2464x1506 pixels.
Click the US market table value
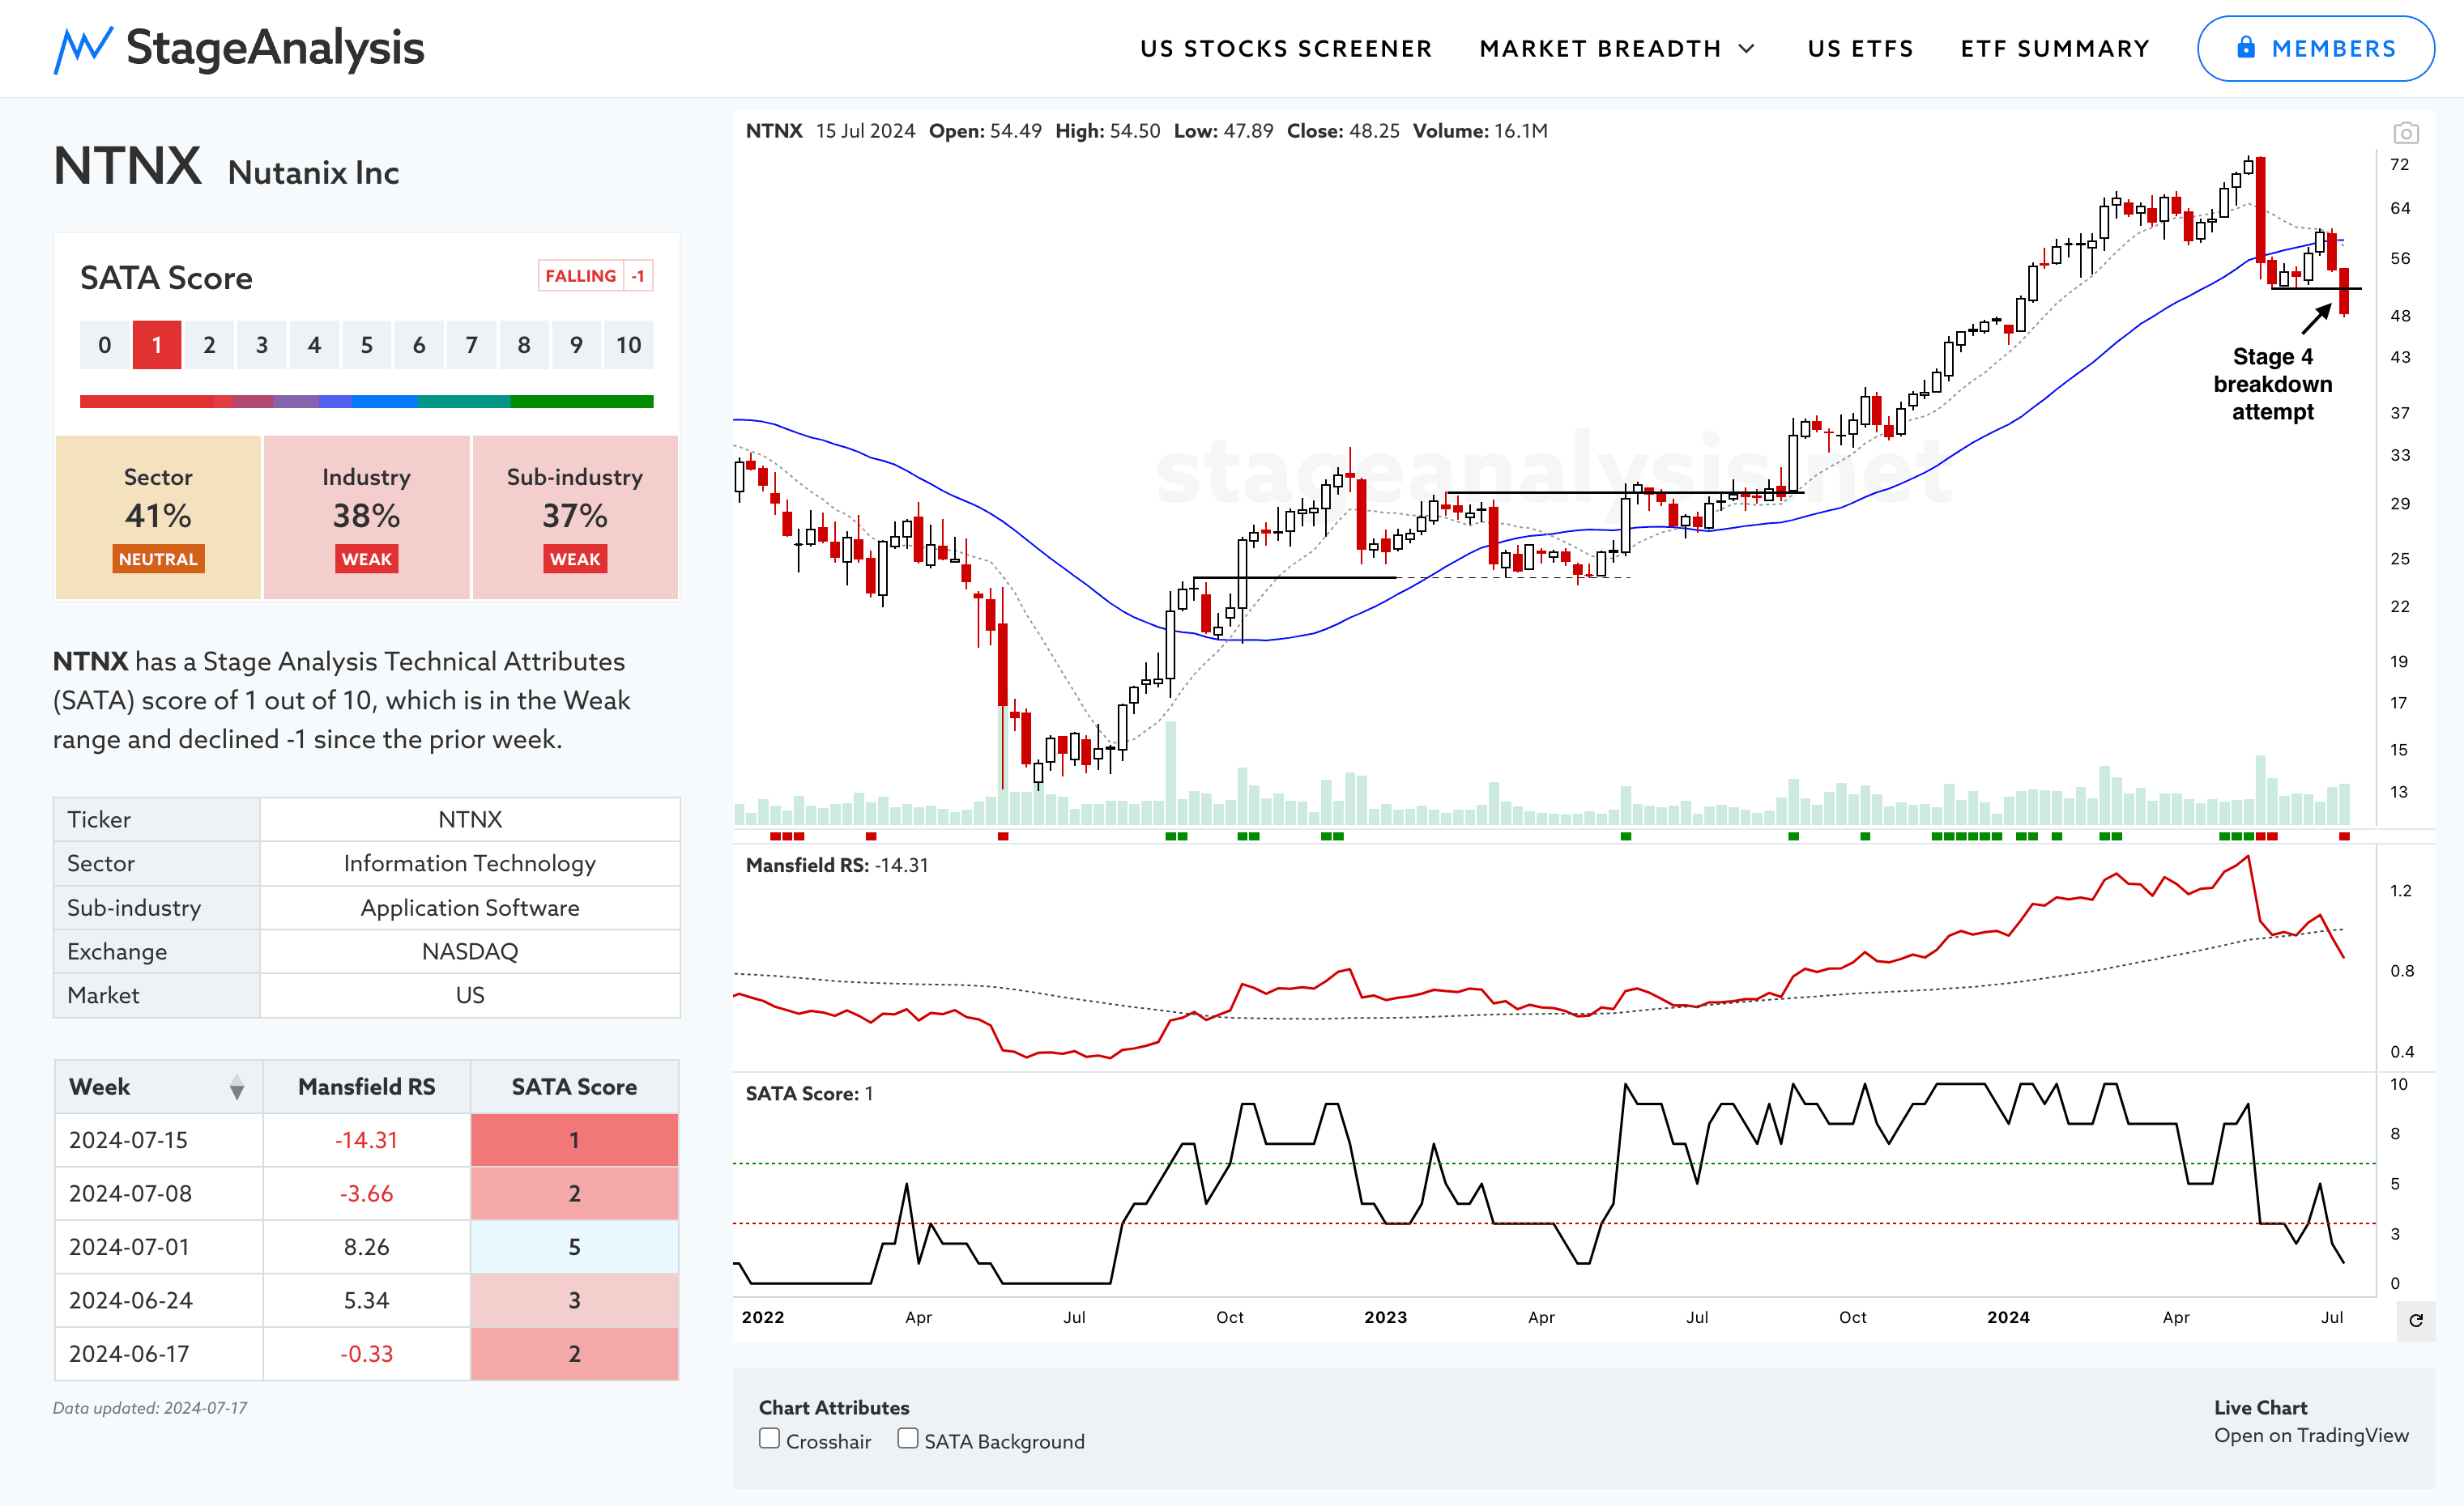(x=470, y=995)
